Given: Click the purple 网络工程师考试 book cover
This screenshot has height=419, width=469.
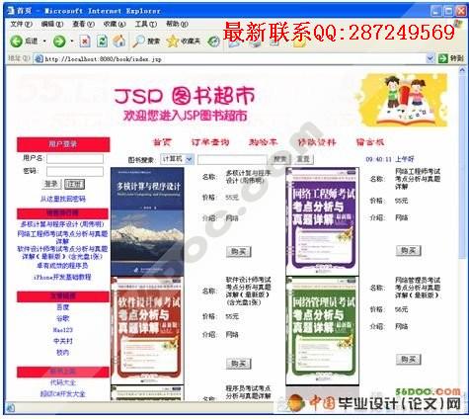Looking at the screenshot, I should (323, 221).
